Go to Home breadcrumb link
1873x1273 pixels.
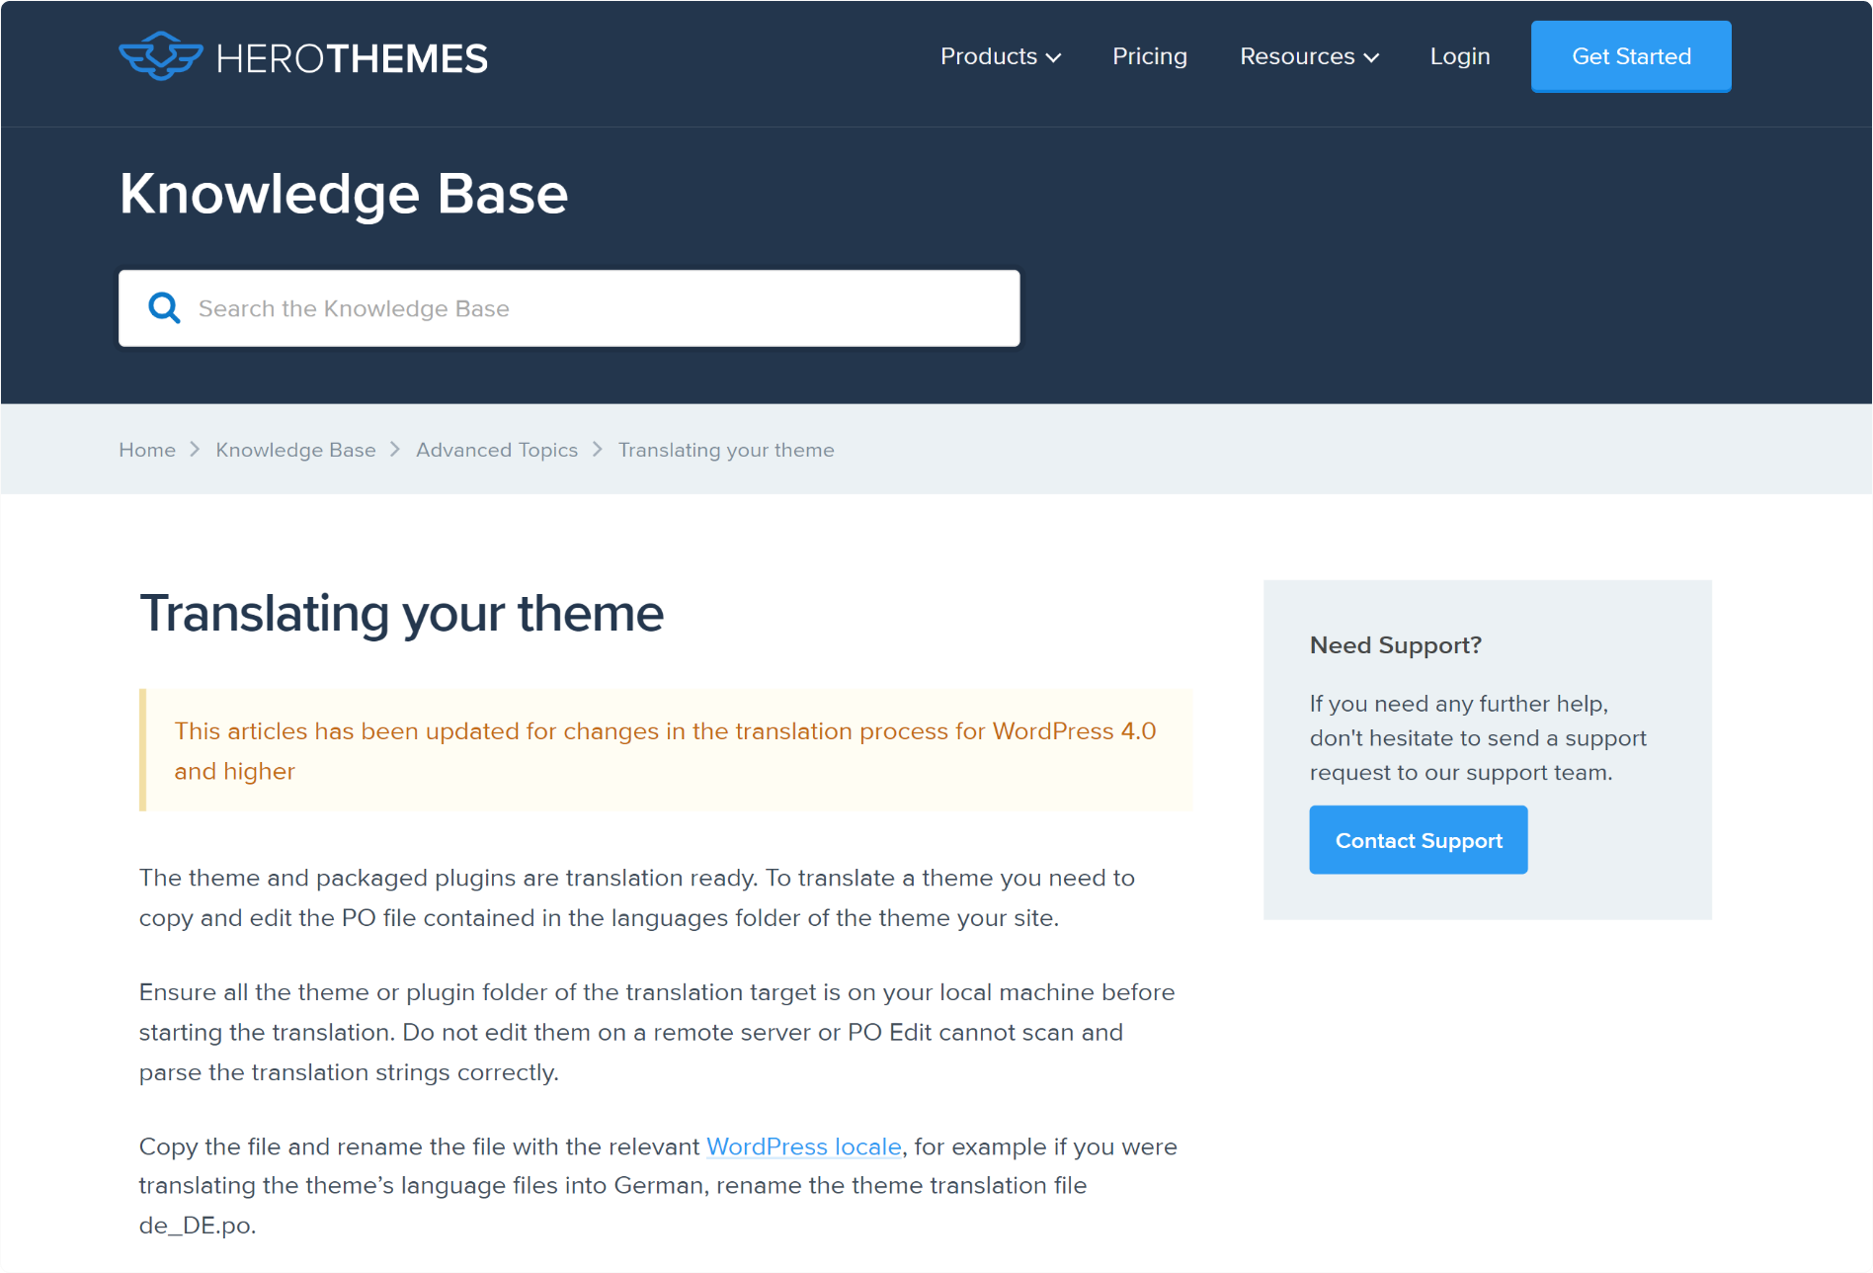pyautogui.click(x=147, y=450)
